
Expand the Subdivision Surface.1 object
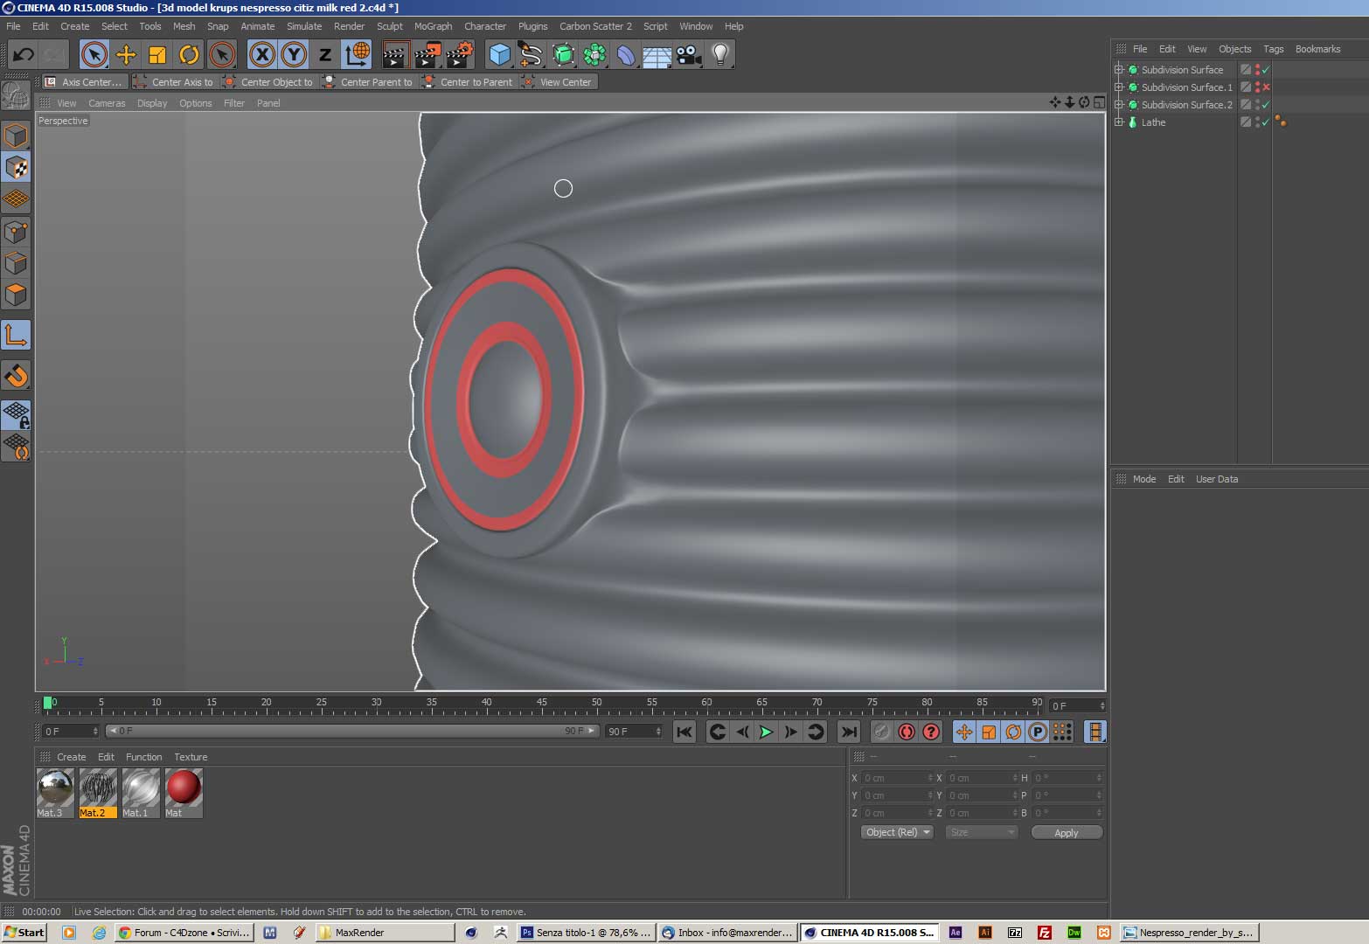click(x=1118, y=87)
